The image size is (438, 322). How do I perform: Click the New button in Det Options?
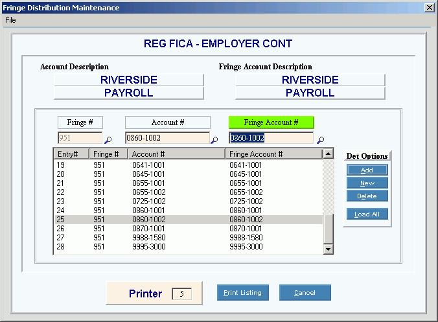tap(367, 183)
